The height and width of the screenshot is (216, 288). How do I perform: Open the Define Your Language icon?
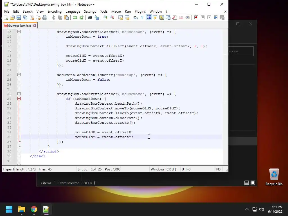155,17
